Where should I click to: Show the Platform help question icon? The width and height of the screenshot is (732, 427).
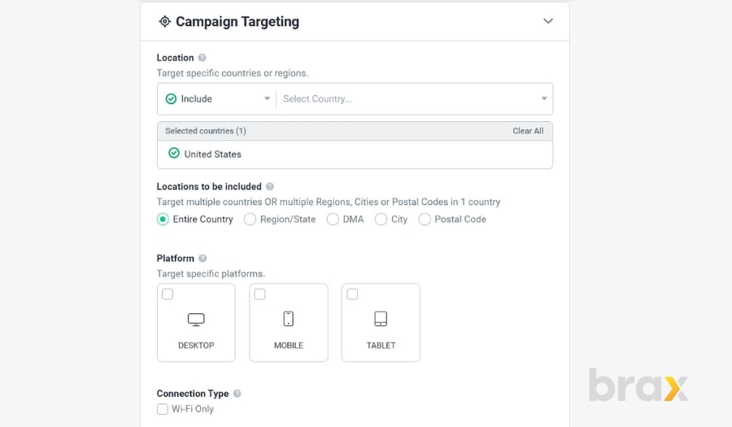[203, 259]
